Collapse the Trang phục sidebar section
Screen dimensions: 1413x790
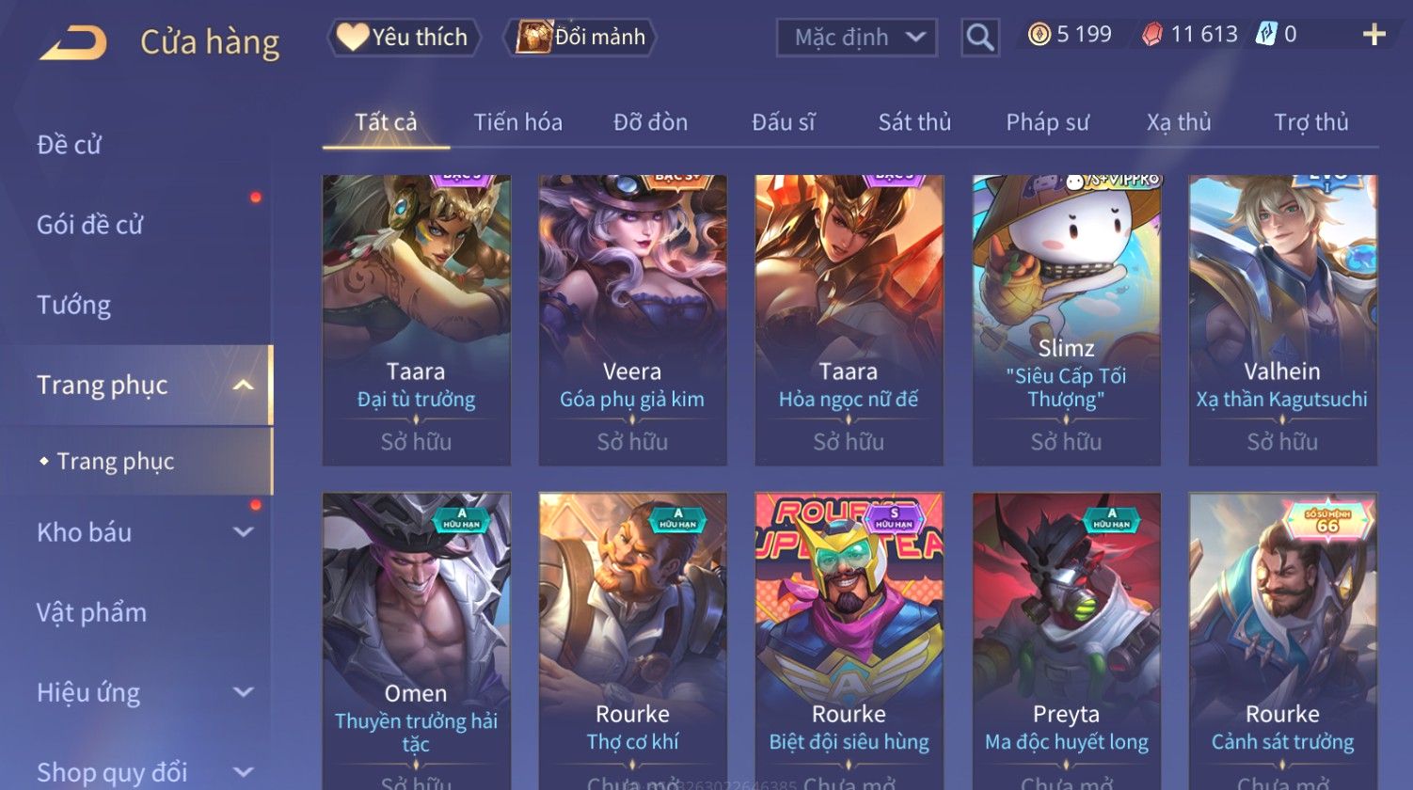click(243, 386)
